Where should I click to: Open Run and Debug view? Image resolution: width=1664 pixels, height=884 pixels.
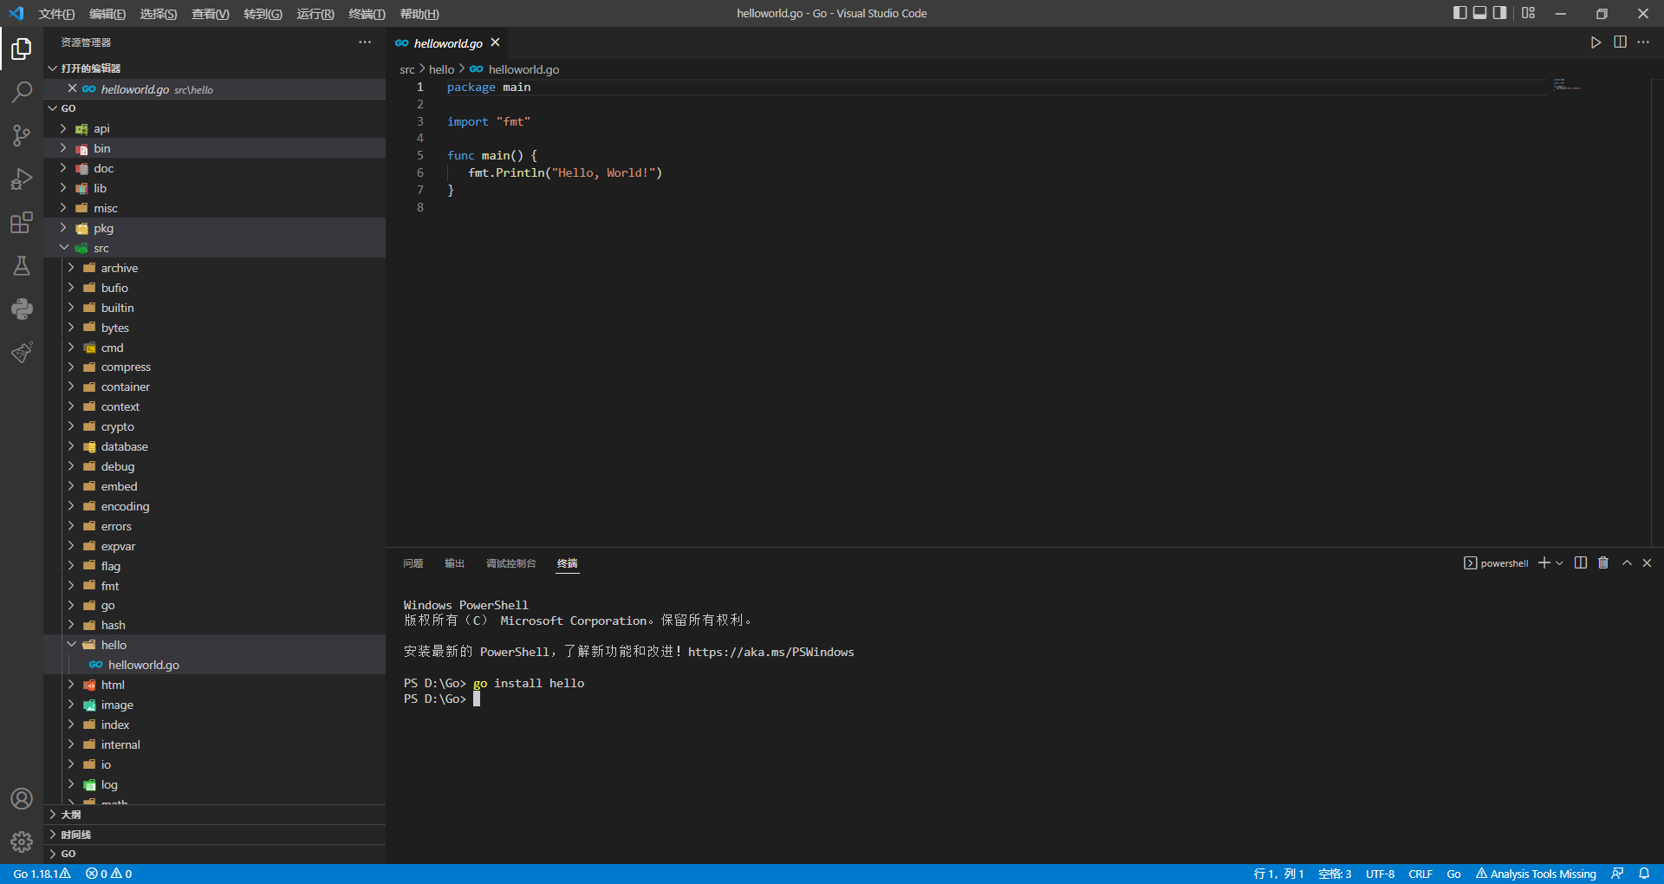(22, 179)
